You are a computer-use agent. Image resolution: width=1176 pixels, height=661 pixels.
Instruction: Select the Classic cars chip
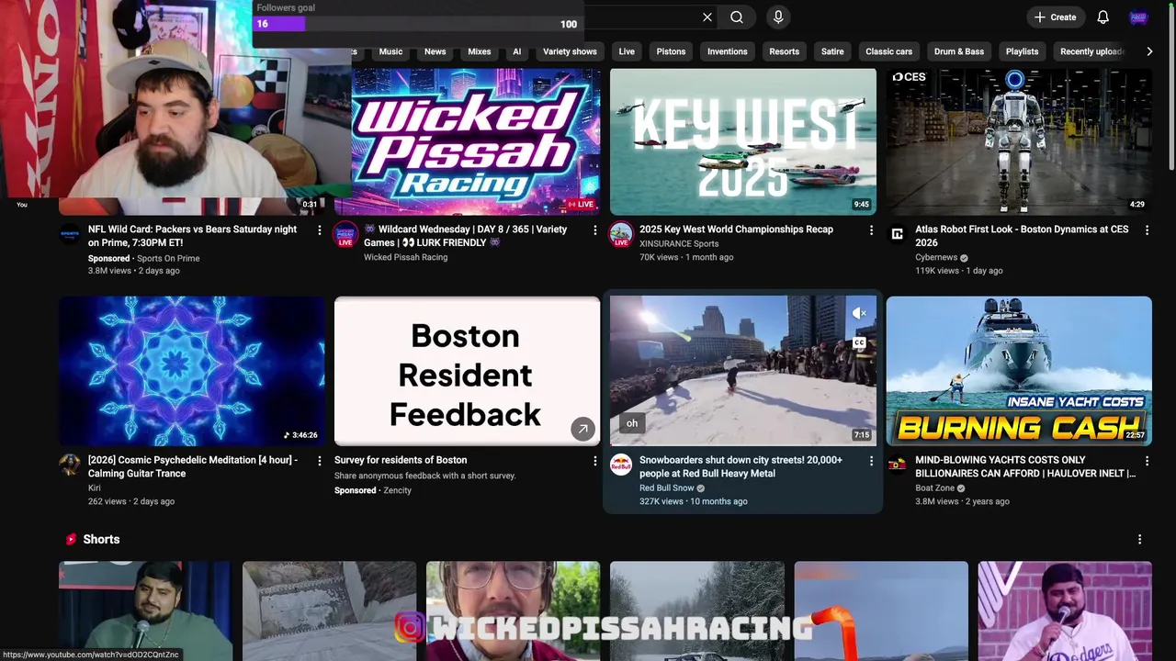[889, 51]
